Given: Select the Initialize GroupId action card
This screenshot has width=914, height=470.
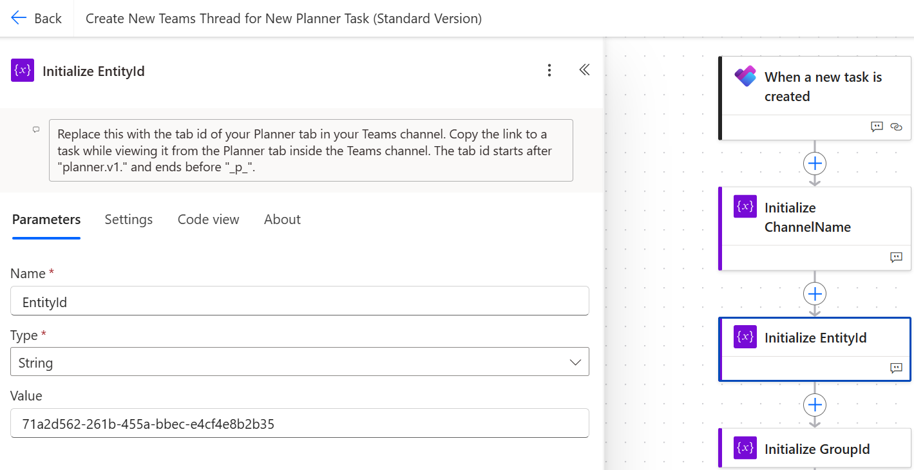Looking at the screenshot, I should (x=815, y=449).
